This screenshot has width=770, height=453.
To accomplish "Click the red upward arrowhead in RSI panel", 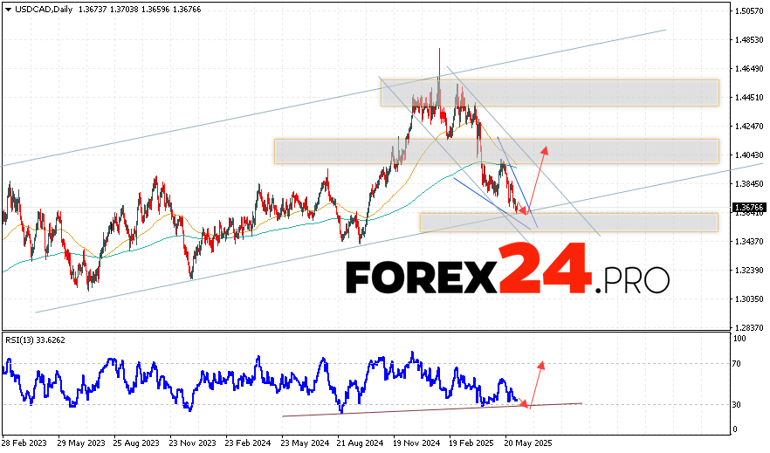I will click(x=541, y=364).
